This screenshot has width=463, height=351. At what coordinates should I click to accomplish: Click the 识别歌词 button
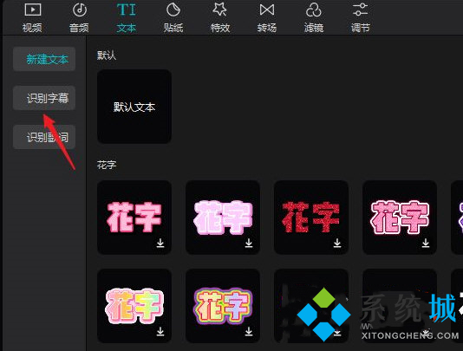[44, 137]
